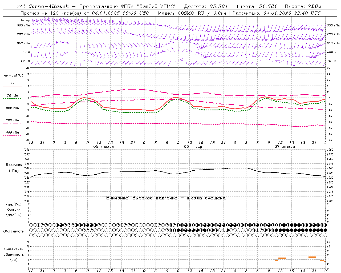The image size is (341, 273).
Task: Click the dotted pink line under legend 500 гПа
Action: pos(12,135)
